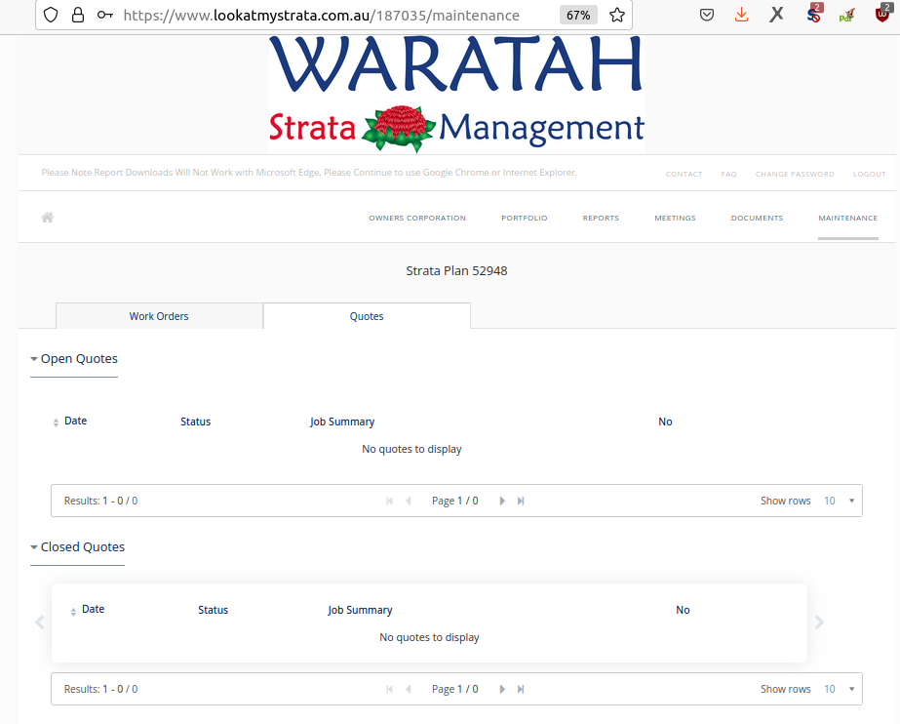Click 'No quotes to display' in Open Quotes
This screenshot has width=900, height=724.
(411, 449)
